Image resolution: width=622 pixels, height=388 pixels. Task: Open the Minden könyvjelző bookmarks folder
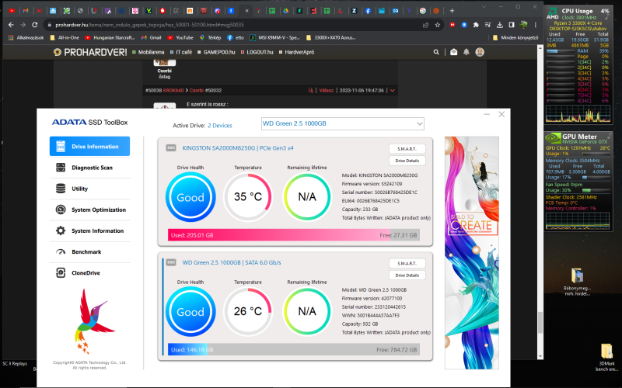(515, 37)
